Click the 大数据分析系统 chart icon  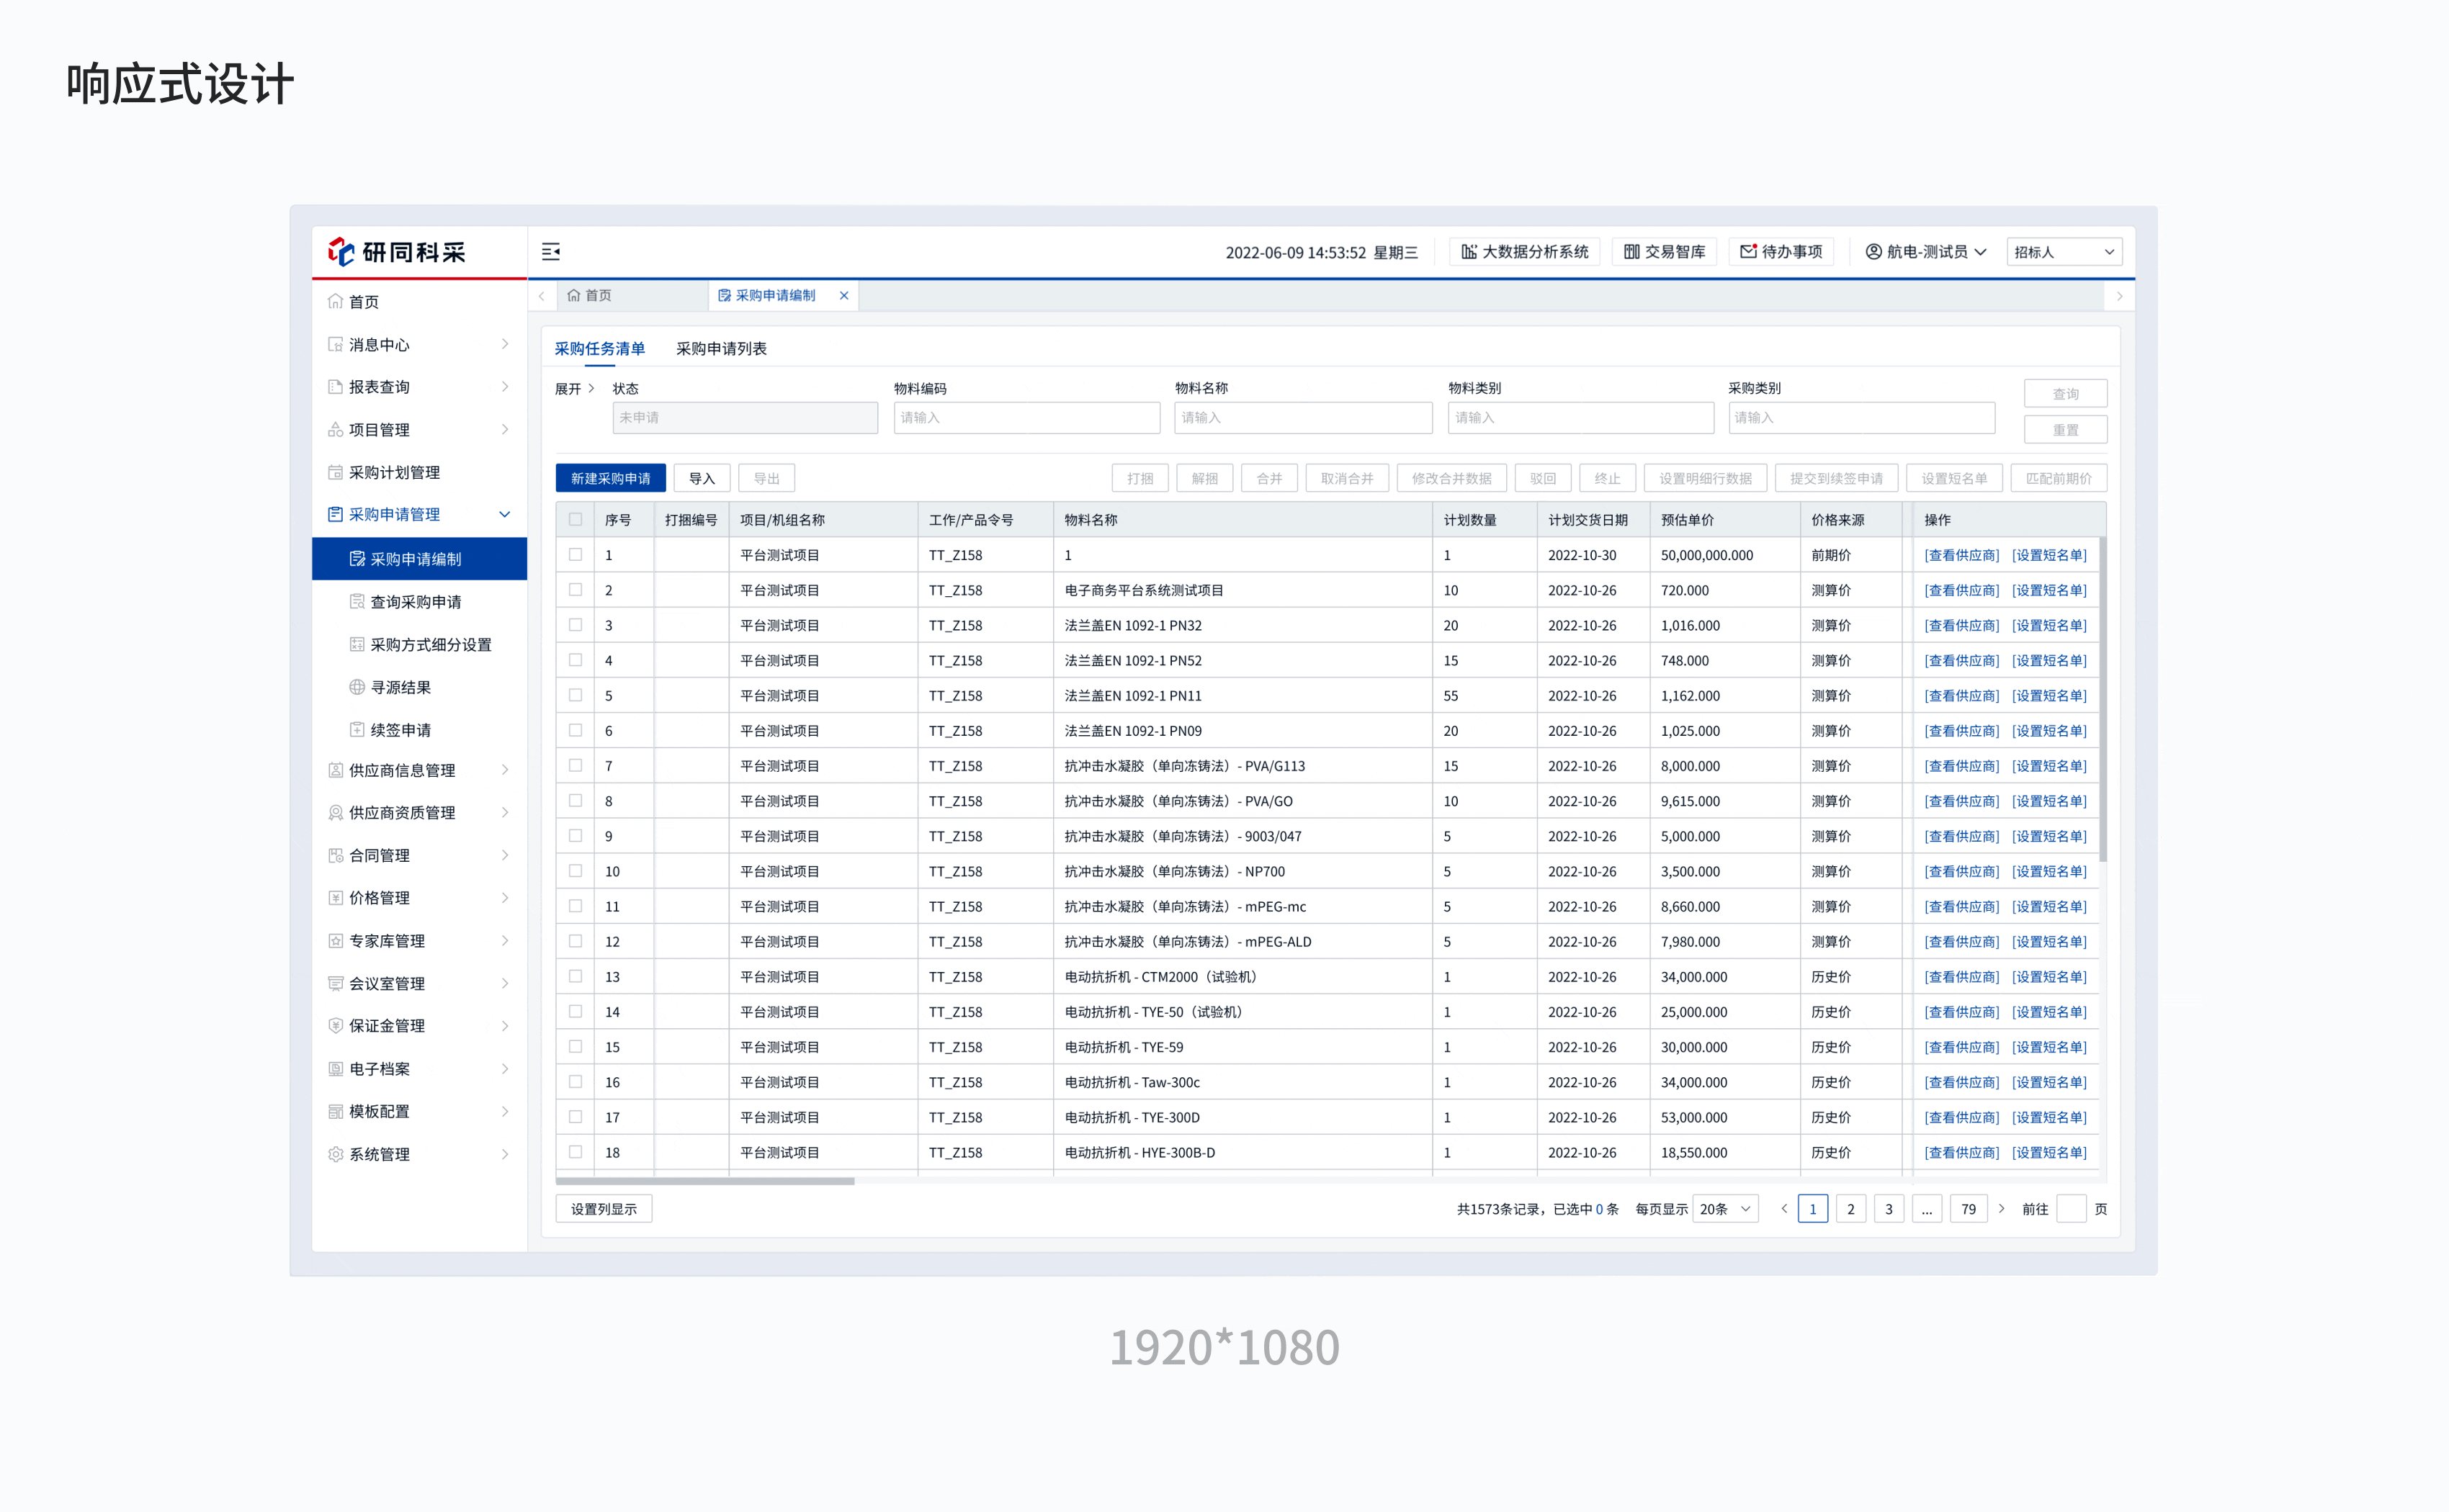(x=1469, y=252)
